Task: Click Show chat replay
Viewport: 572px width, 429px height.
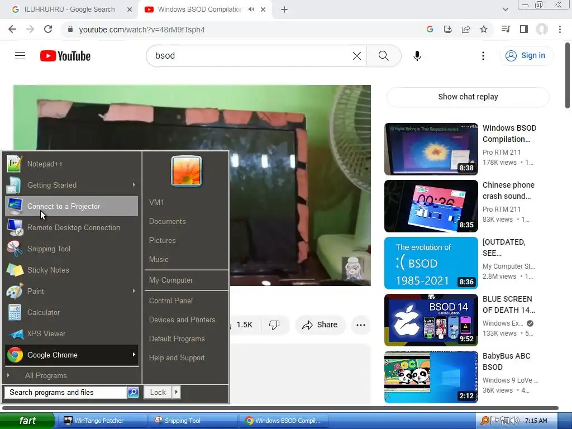Action: [468, 97]
